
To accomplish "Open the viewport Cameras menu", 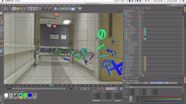I will coord(12,12).
